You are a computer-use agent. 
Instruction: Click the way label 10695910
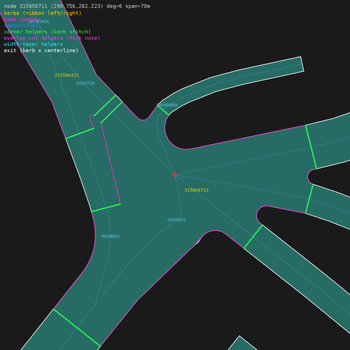pyautogui.click(x=176, y=220)
